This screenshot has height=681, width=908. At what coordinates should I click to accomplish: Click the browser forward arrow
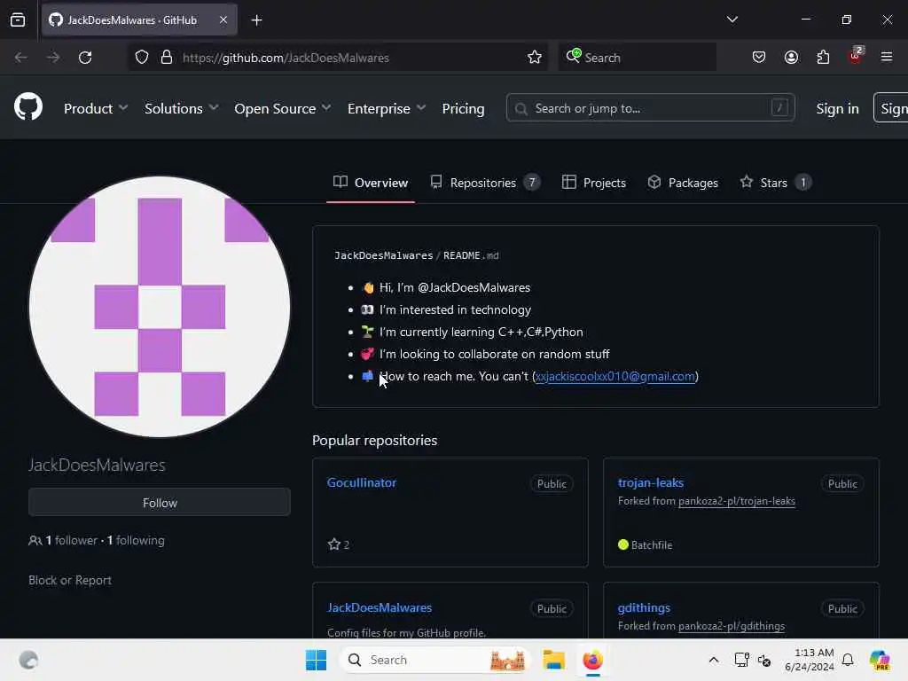click(52, 58)
